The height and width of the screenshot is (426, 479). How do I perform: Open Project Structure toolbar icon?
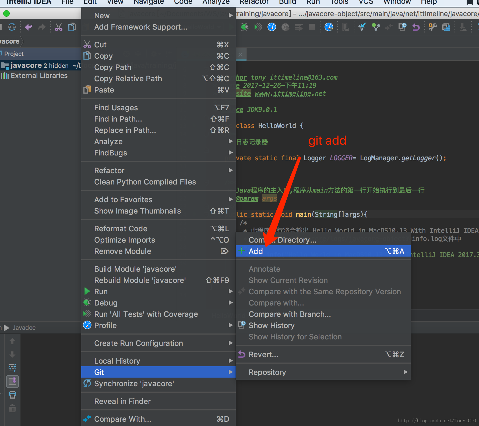(x=446, y=27)
